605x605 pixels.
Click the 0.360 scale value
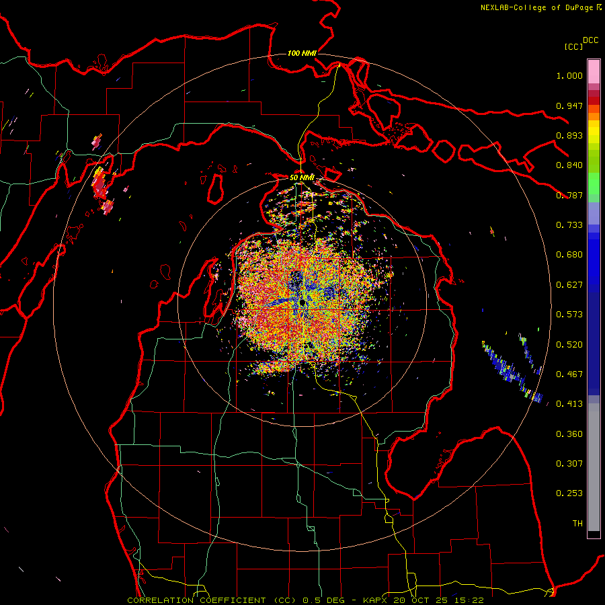(x=569, y=434)
